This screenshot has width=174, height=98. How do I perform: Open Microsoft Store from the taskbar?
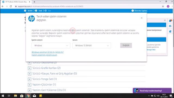pyautogui.click(x=22, y=96)
